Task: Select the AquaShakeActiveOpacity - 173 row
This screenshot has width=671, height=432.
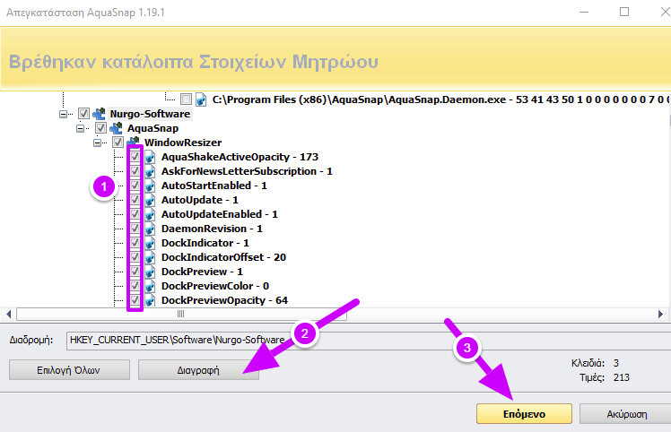Action: point(240,157)
